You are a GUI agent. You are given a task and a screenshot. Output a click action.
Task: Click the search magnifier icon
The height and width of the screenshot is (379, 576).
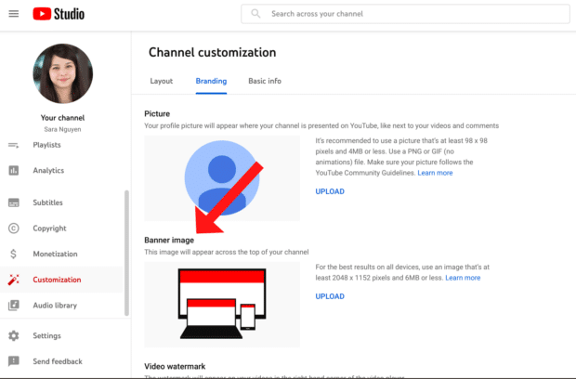(255, 14)
